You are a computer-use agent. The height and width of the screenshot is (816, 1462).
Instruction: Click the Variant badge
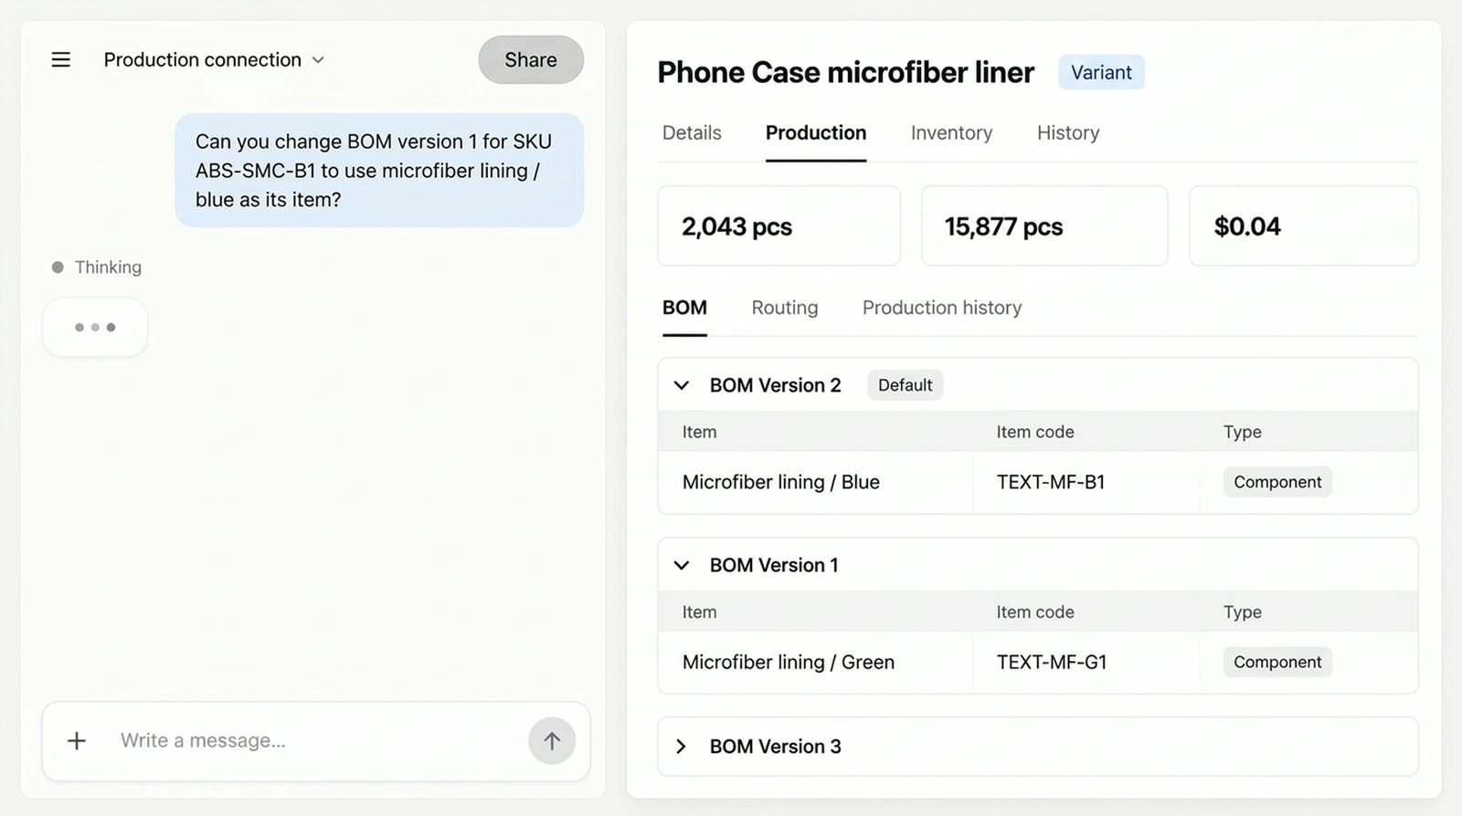(x=1101, y=72)
